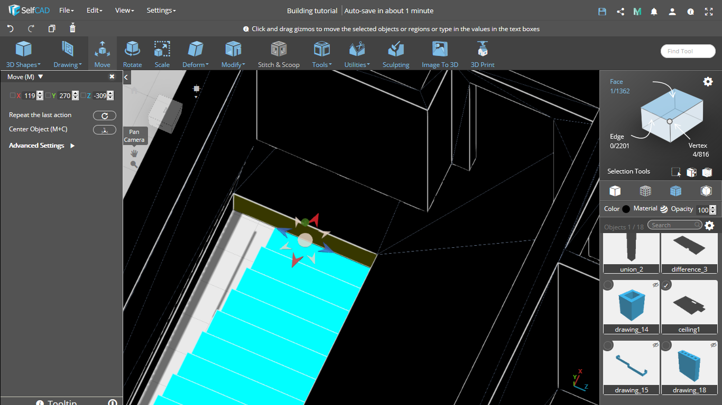Enable the Y axis checkbox
This screenshot has width=722, height=405.
point(48,95)
